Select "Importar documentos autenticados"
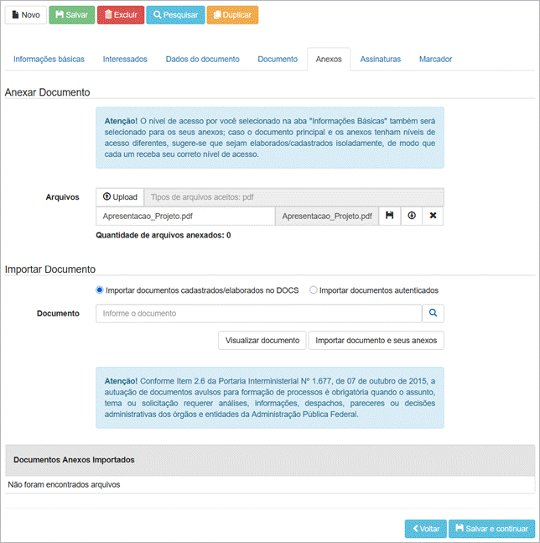This screenshot has height=543, width=540. click(x=314, y=290)
